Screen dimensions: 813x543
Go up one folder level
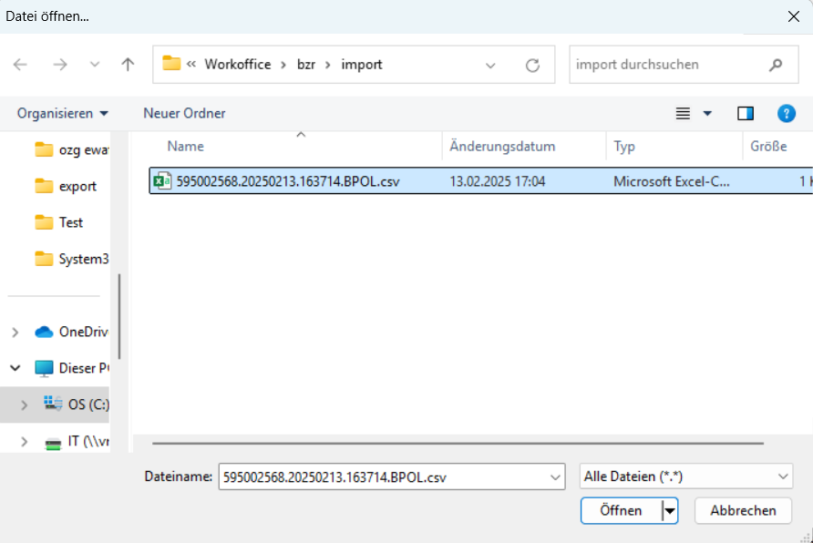[x=128, y=65]
